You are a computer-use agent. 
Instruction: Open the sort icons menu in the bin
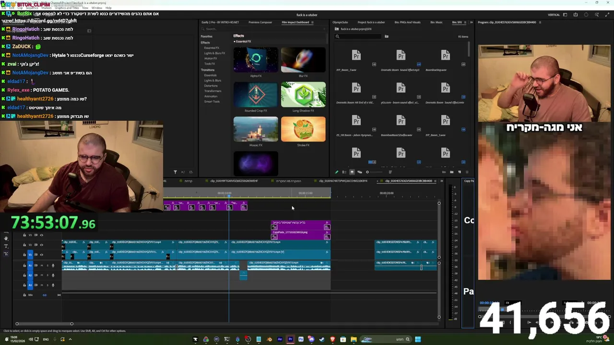tap(390, 172)
